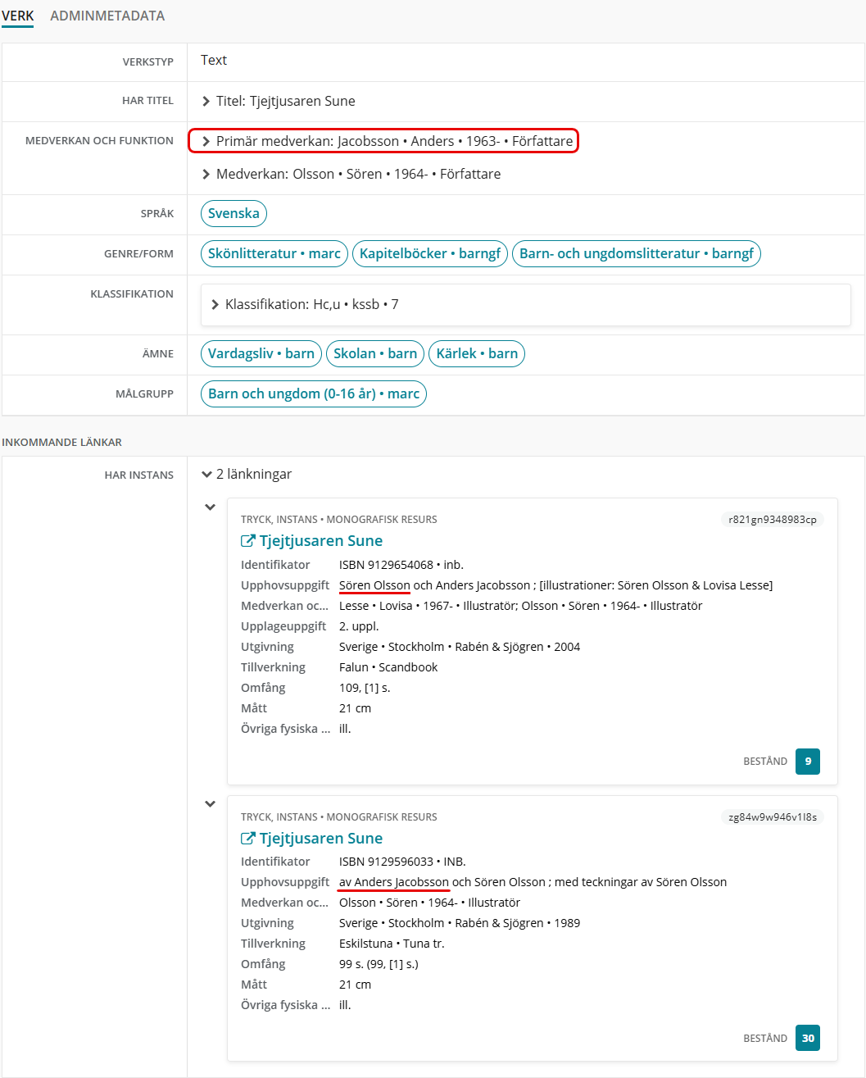
Task: Click holdings badge showing 9
Action: (807, 762)
